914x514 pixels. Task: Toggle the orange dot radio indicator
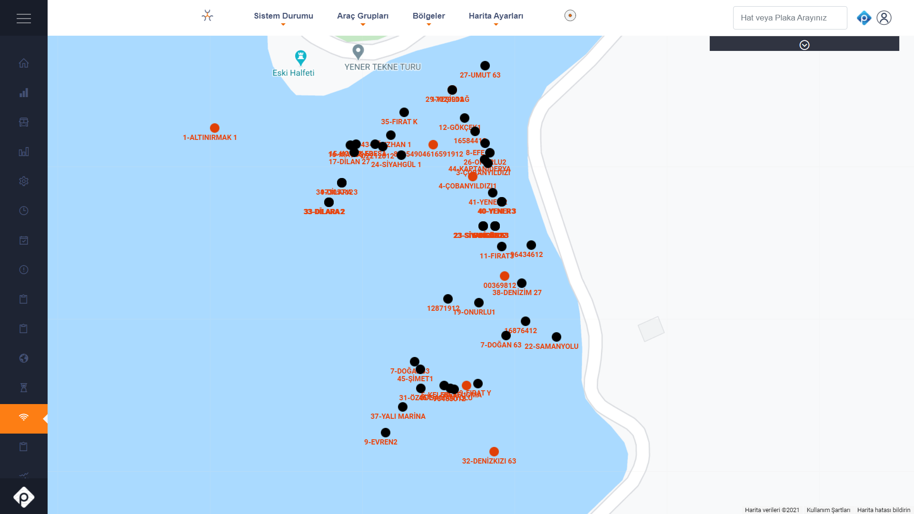tap(570, 16)
